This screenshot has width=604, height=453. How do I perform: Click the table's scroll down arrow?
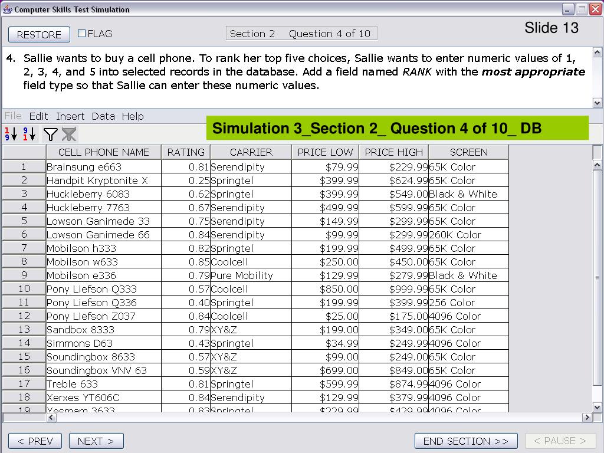point(597,407)
